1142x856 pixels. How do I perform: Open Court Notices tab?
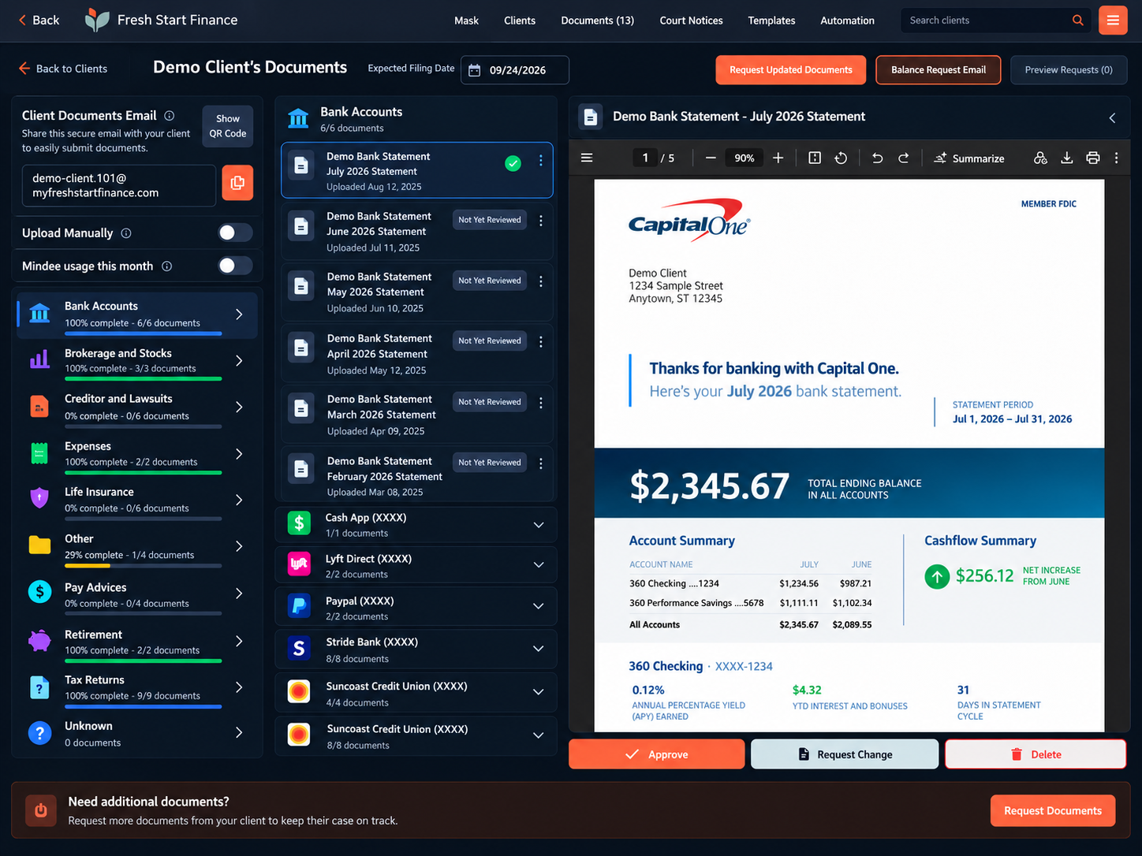coord(691,20)
